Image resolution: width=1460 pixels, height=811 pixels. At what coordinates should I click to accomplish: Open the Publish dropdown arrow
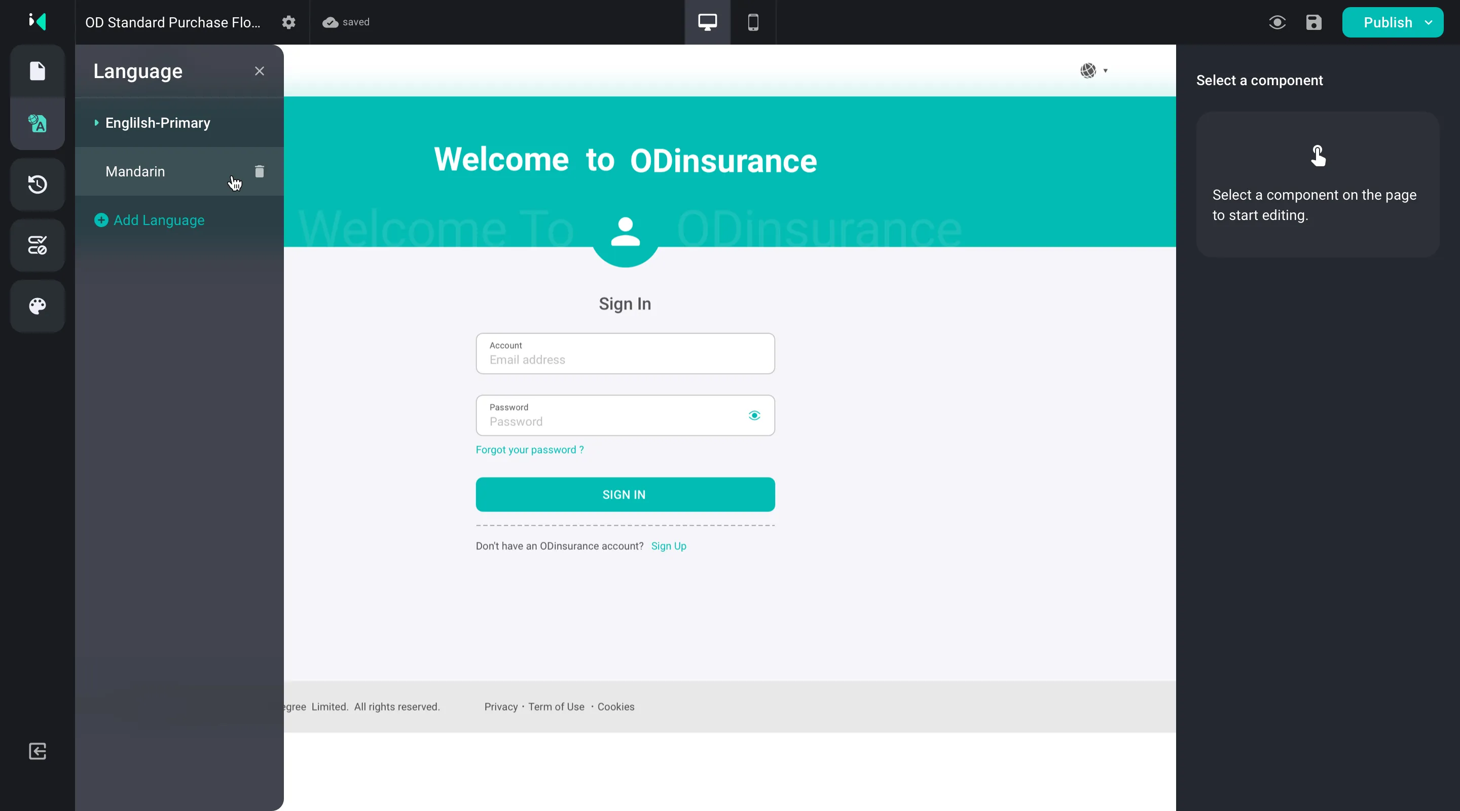(x=1429, y=22)
